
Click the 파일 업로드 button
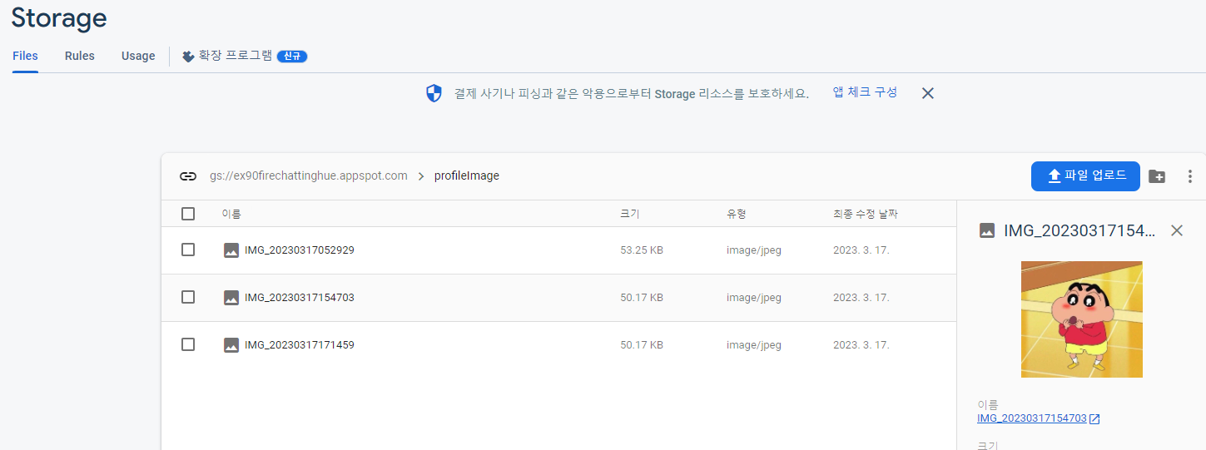(1085, 176)
